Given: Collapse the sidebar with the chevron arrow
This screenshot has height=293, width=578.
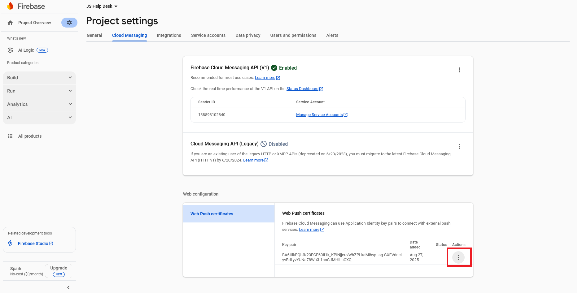Looking at the screenshot, I should click(68, 287).
